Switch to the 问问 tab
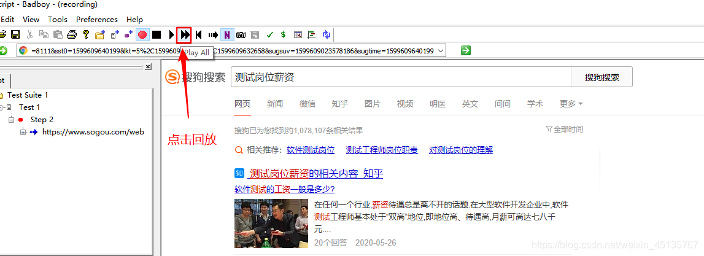The width and height of the screenshot is (704, 256). tap(503, 104)
